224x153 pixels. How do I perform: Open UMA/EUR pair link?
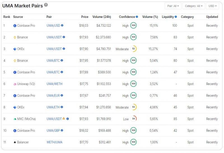53,95
